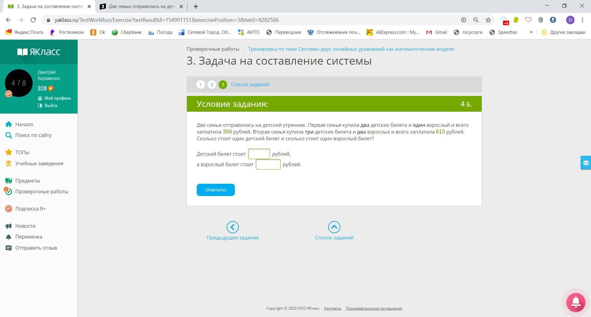
Task: Click Отправить отзыв
Action: coord(31,248)
